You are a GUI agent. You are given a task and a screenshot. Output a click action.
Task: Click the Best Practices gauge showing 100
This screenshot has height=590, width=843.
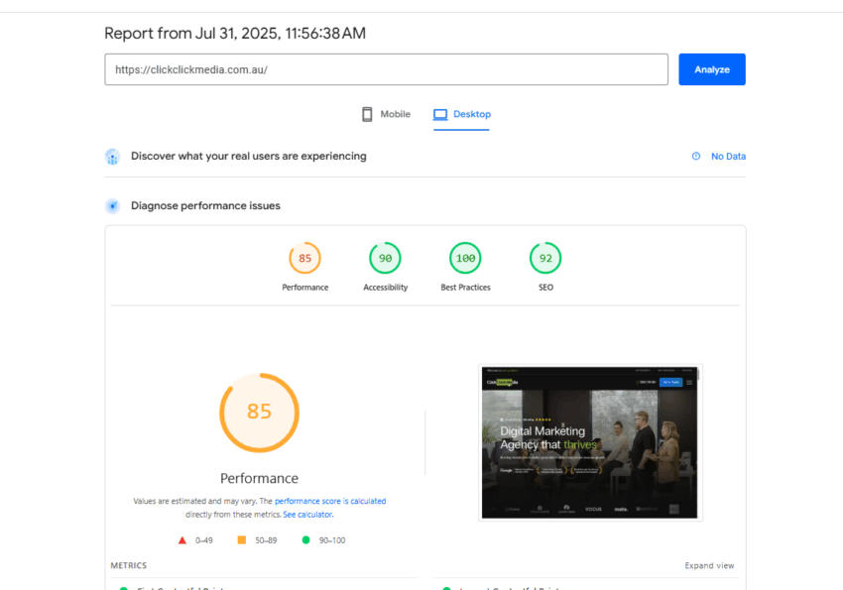465,258
